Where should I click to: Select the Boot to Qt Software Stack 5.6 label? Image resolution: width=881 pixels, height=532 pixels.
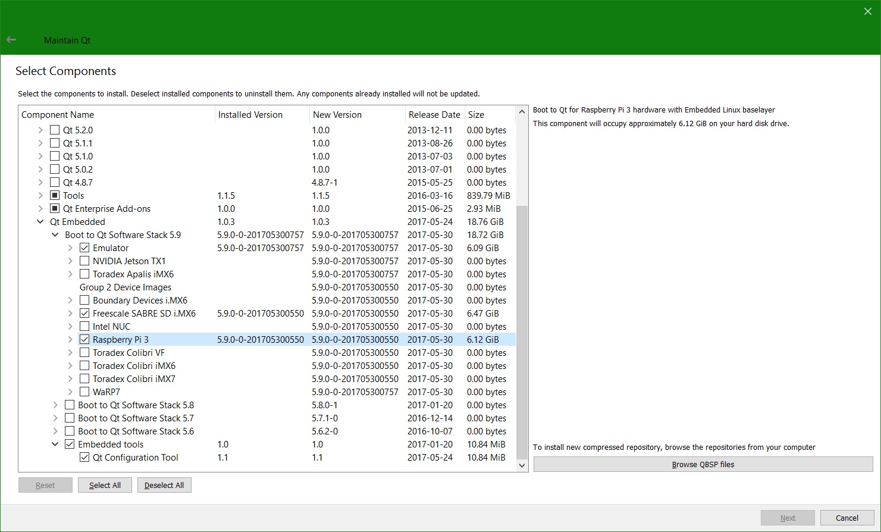click(136, 431)
